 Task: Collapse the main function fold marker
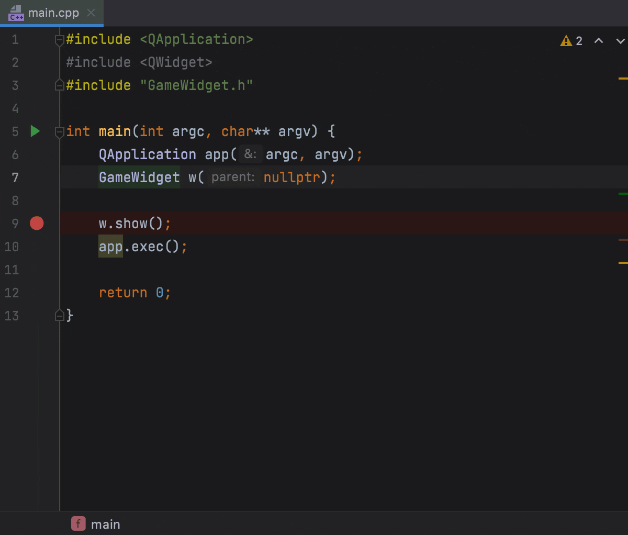point(59,131)
